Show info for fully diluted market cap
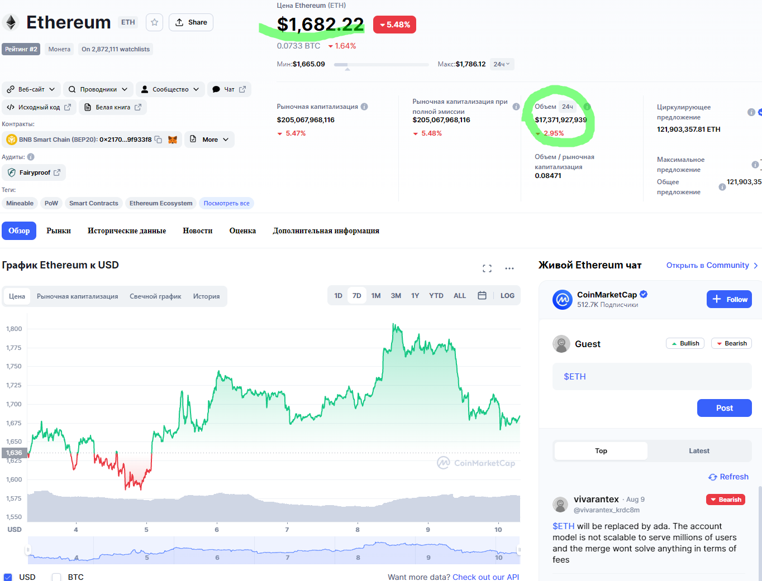This screenshot has width=762, height=581. 516,107
